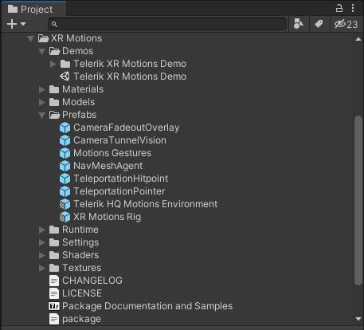Collapse the Demos folder arrow
This screenshot has width=364, height=330.
point(41,51)
